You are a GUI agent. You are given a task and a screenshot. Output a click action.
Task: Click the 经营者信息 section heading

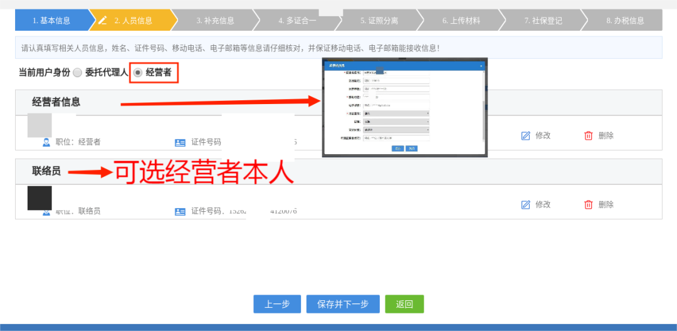tap(56, 102)
